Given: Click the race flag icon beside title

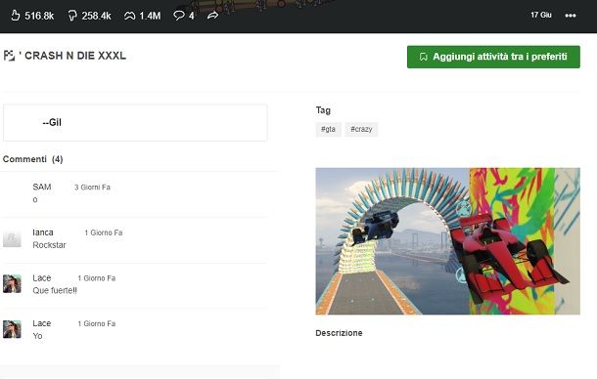Looking at the screenshot, I should click(9, 56).
